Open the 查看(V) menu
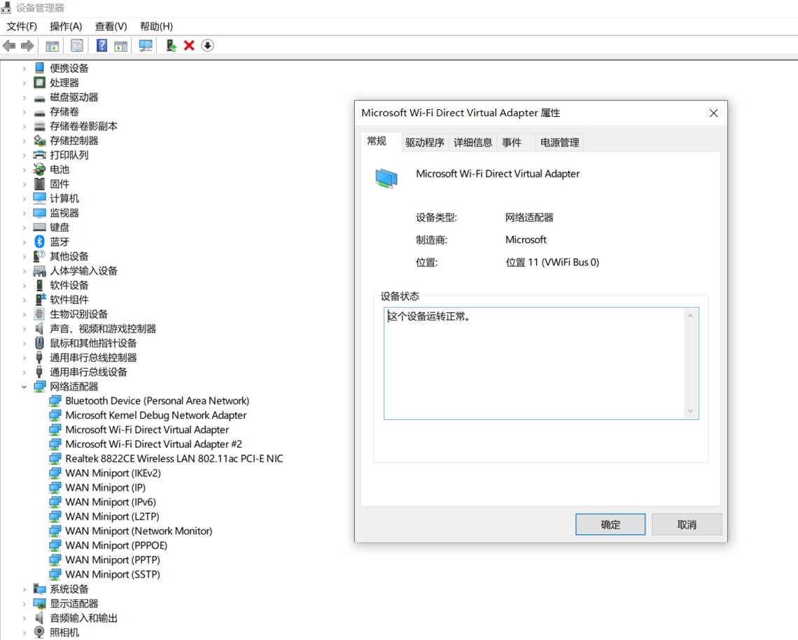This screenshot has height=640, width=798. [111, 26]
